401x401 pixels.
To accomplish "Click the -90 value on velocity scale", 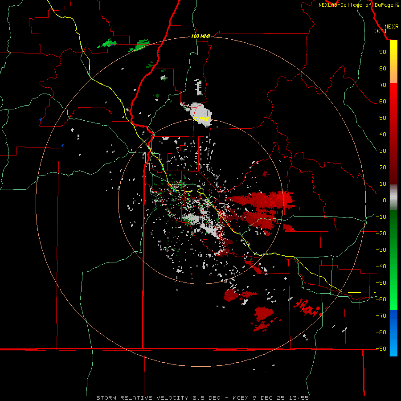I will [x=381, y=348].
